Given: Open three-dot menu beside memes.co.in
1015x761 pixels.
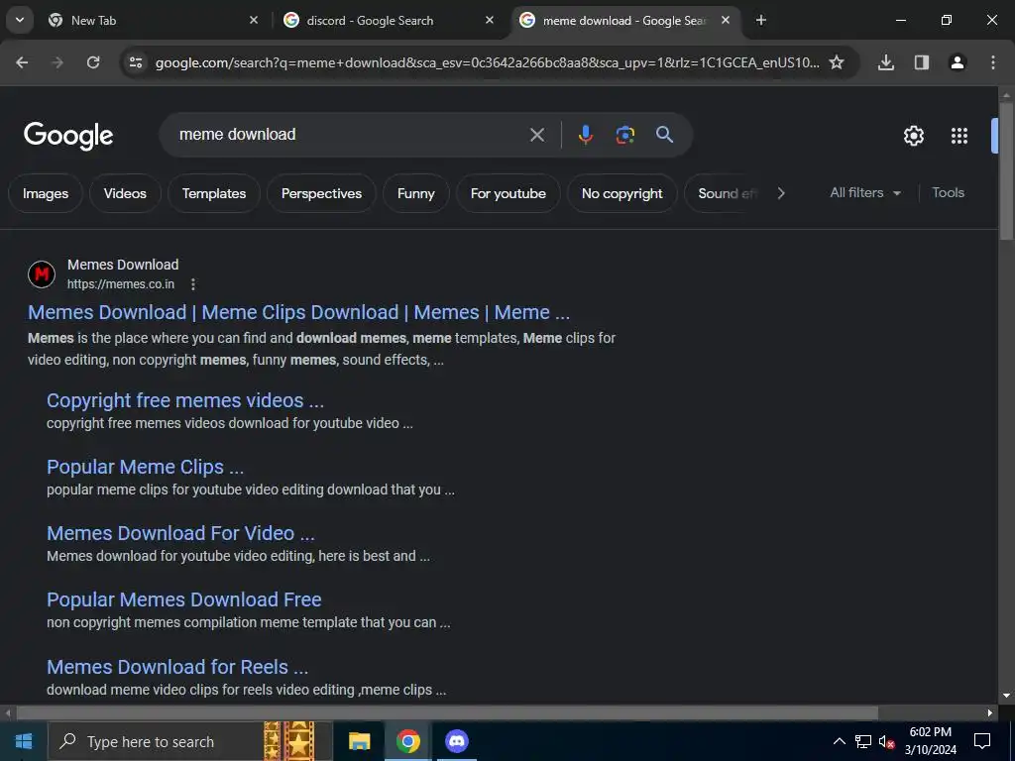Looking at the screenshot, I should click(x=193, y=284).
